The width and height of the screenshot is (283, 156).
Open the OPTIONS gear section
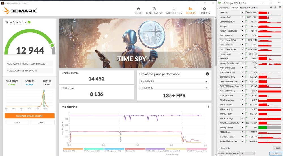pos(205,11)
